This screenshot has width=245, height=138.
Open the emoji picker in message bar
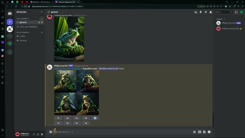coord(209,132)
